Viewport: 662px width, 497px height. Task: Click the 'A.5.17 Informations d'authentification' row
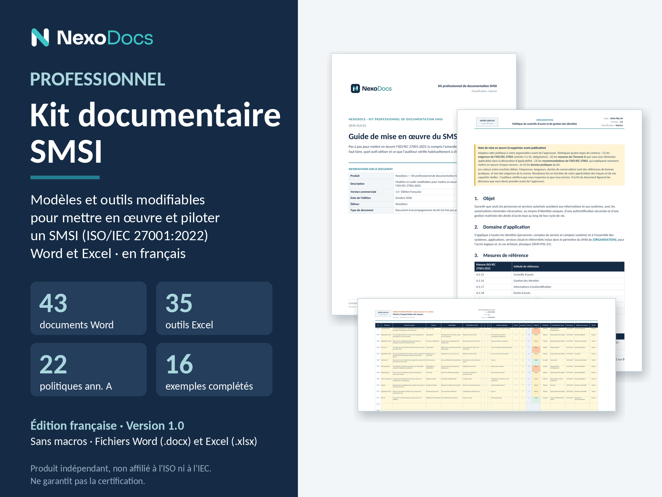[549, 287]
